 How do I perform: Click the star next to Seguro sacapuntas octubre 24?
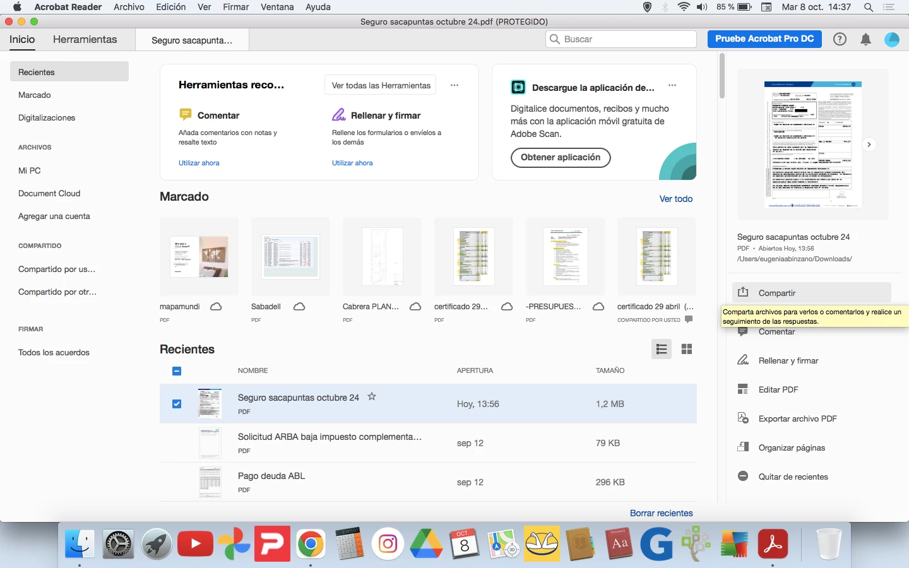372,396
